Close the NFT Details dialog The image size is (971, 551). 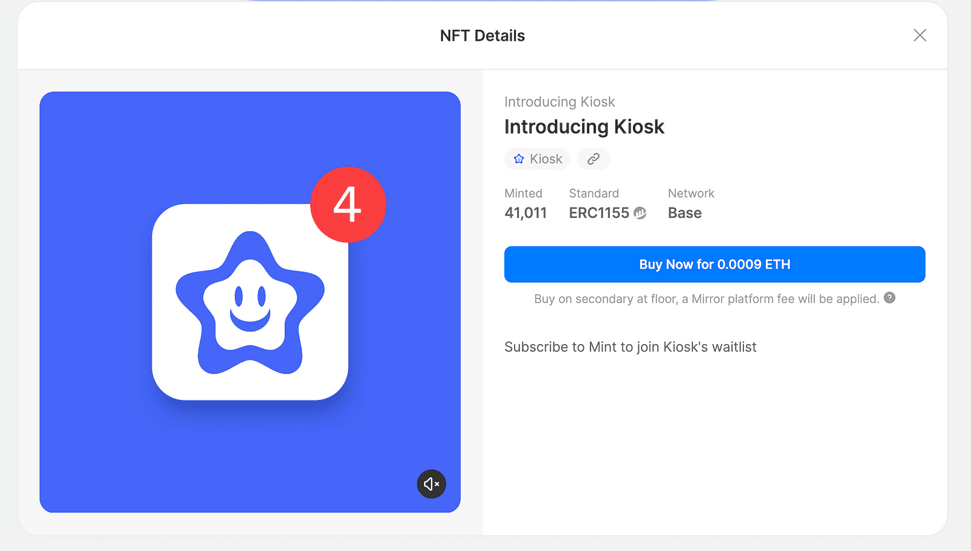pos(920,35)
